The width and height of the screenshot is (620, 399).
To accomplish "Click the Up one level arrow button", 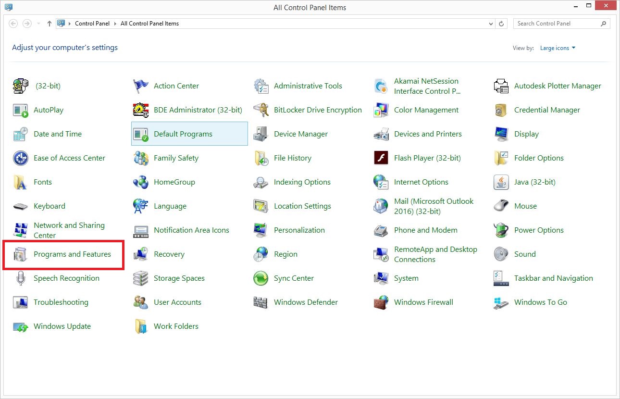I will 49,24.
